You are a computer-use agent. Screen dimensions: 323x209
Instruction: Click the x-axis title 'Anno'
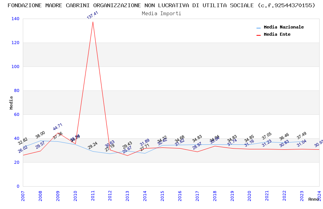313,199
